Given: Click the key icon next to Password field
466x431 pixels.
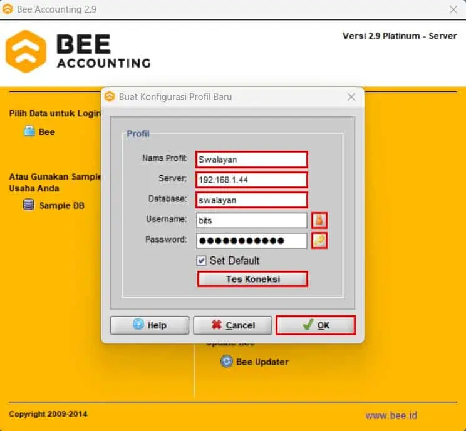Looking at the screenshot, I should [x=319, y=240].
